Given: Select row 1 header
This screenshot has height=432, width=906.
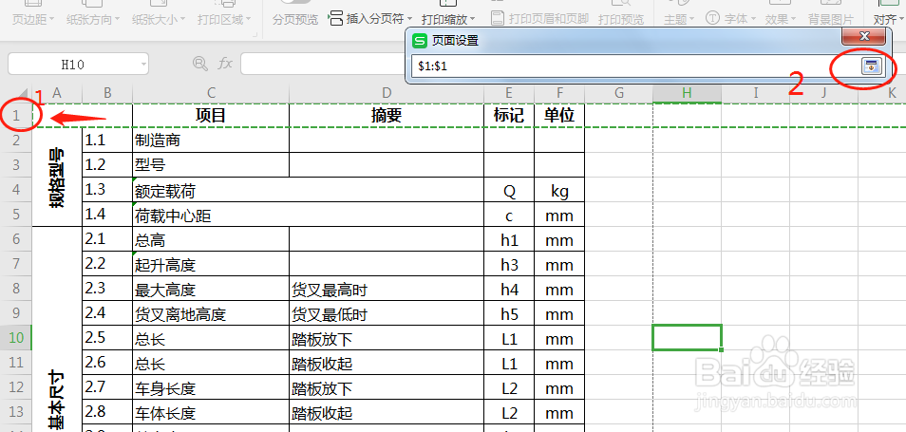Looking at the screenshot, I should pyautogui.click(x=16, y=116).
